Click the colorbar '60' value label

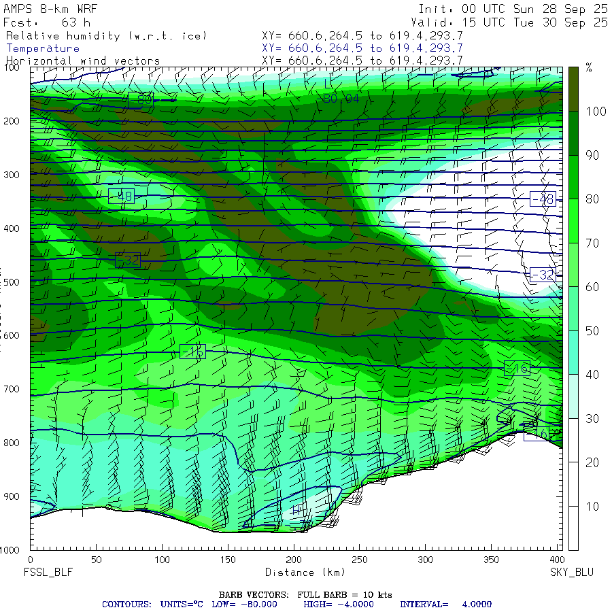592,287
